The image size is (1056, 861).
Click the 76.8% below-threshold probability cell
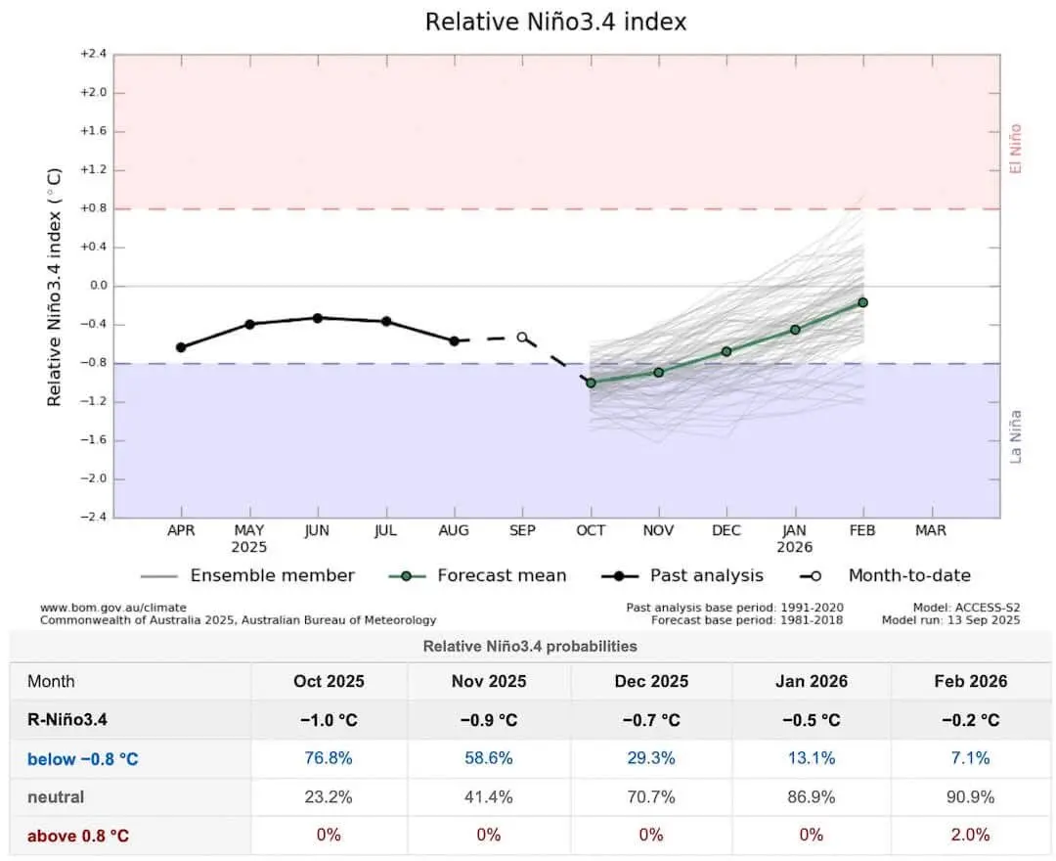point(329,757)
